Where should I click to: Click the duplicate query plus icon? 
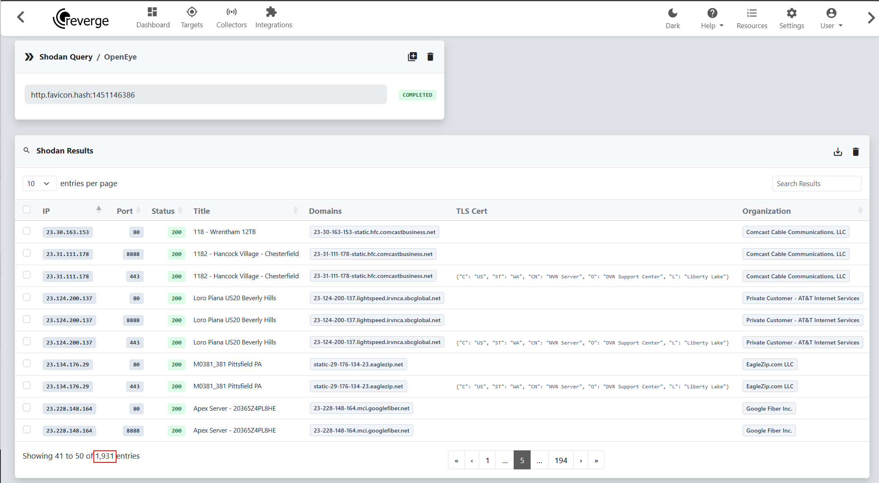pos(412,57)
